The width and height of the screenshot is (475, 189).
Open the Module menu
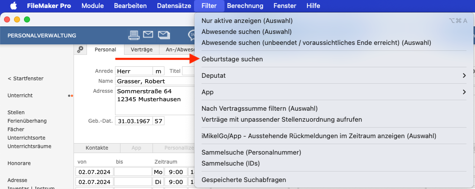tap(92, 6)
